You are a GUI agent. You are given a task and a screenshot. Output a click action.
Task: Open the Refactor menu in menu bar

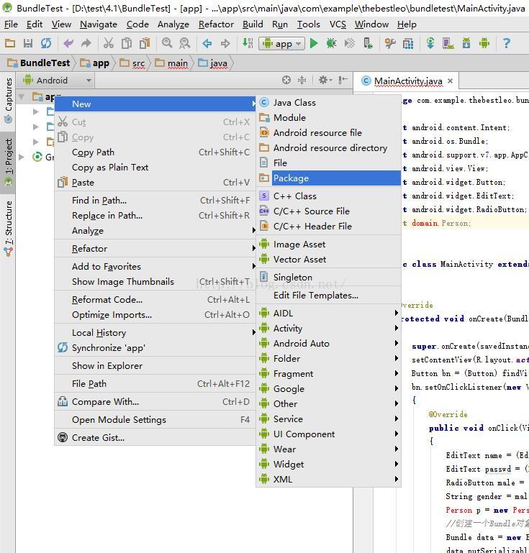216,24
